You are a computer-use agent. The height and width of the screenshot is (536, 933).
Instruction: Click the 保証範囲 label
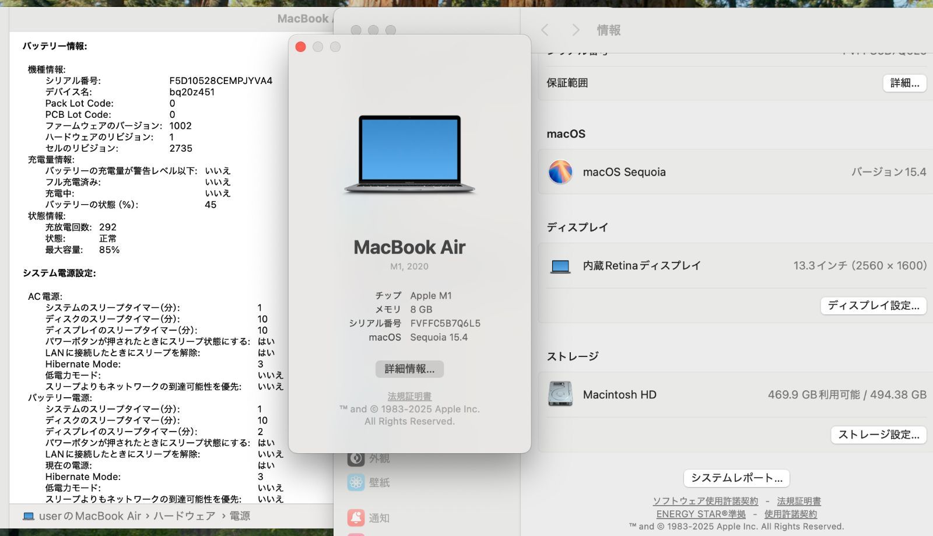(567, 83)
